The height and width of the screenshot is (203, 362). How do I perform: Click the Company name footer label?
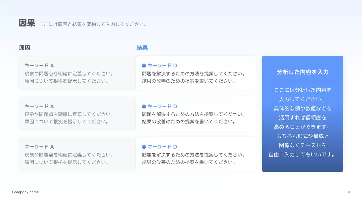[x=25, y=192]
